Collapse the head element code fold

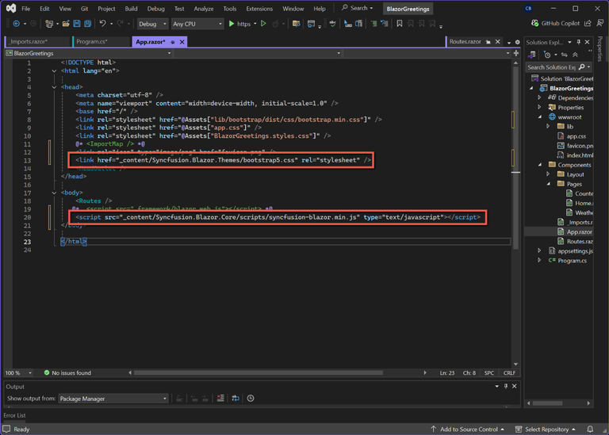(53, 87)
